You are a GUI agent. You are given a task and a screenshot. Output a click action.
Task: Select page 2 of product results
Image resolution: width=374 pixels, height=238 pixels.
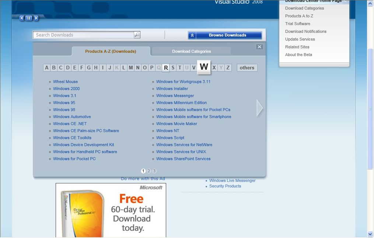coord(149,171)
